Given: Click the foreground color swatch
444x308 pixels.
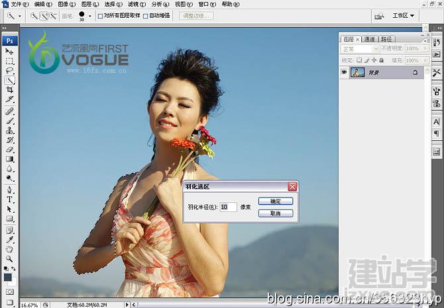Looking at the screenshot, I should tap(8, 277).
